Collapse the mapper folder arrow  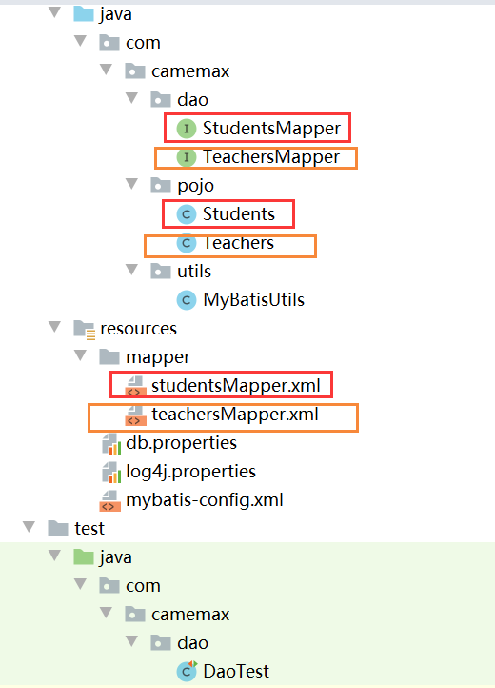(x=81, y=355)
